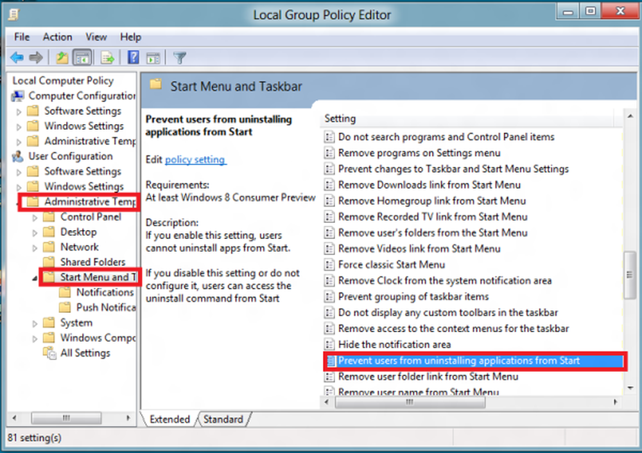Image resolution: width=642 pixels, height=453 pixels.
Task: Click the Notifications folder icon
Action: tap(65, 292)
